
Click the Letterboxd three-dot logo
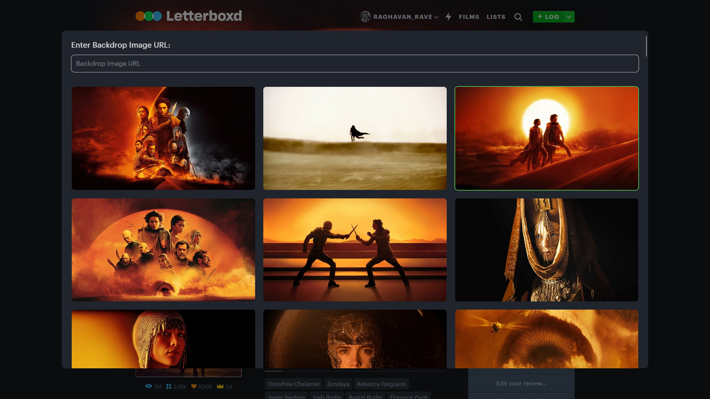click(x=148, y=16)
